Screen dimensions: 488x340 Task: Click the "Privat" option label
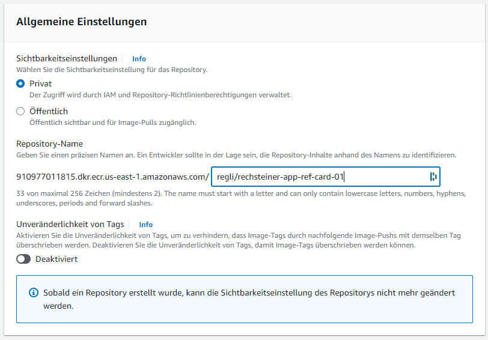(x=41, y=84)
